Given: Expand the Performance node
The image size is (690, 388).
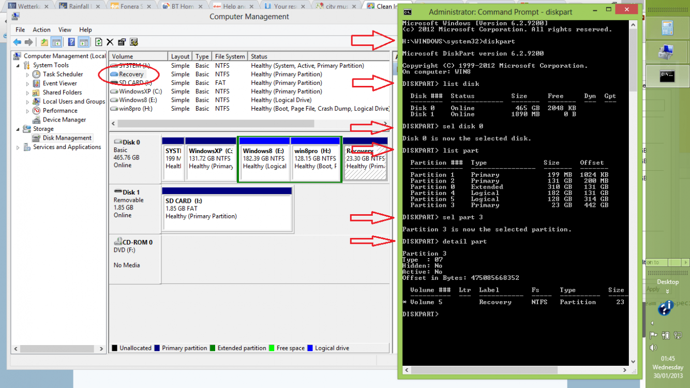Looking at the screenshot, I should pyautogui.click(x=27, y=111).
